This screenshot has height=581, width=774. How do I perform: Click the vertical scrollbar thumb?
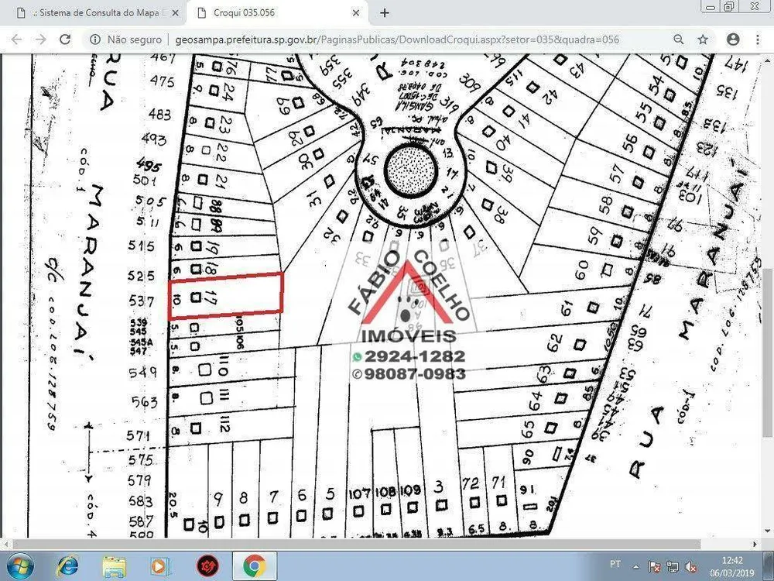pos(768,352)
